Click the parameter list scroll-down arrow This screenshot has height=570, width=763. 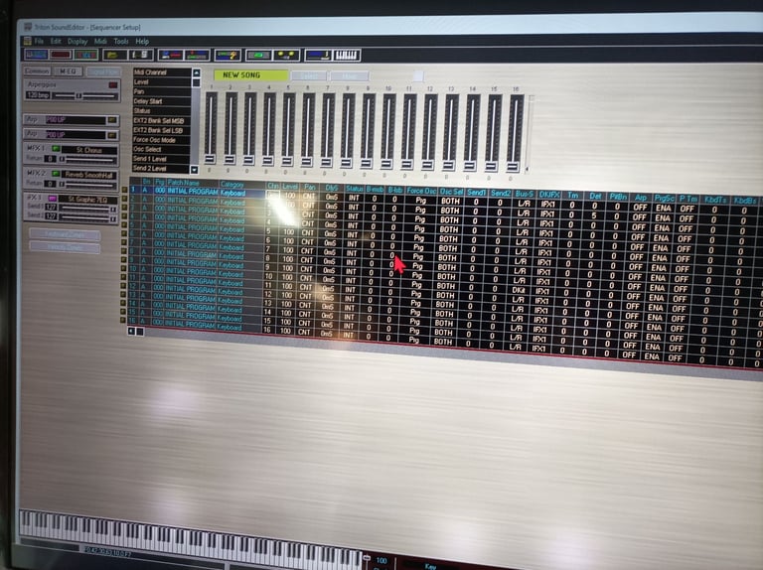pos(194,169)
